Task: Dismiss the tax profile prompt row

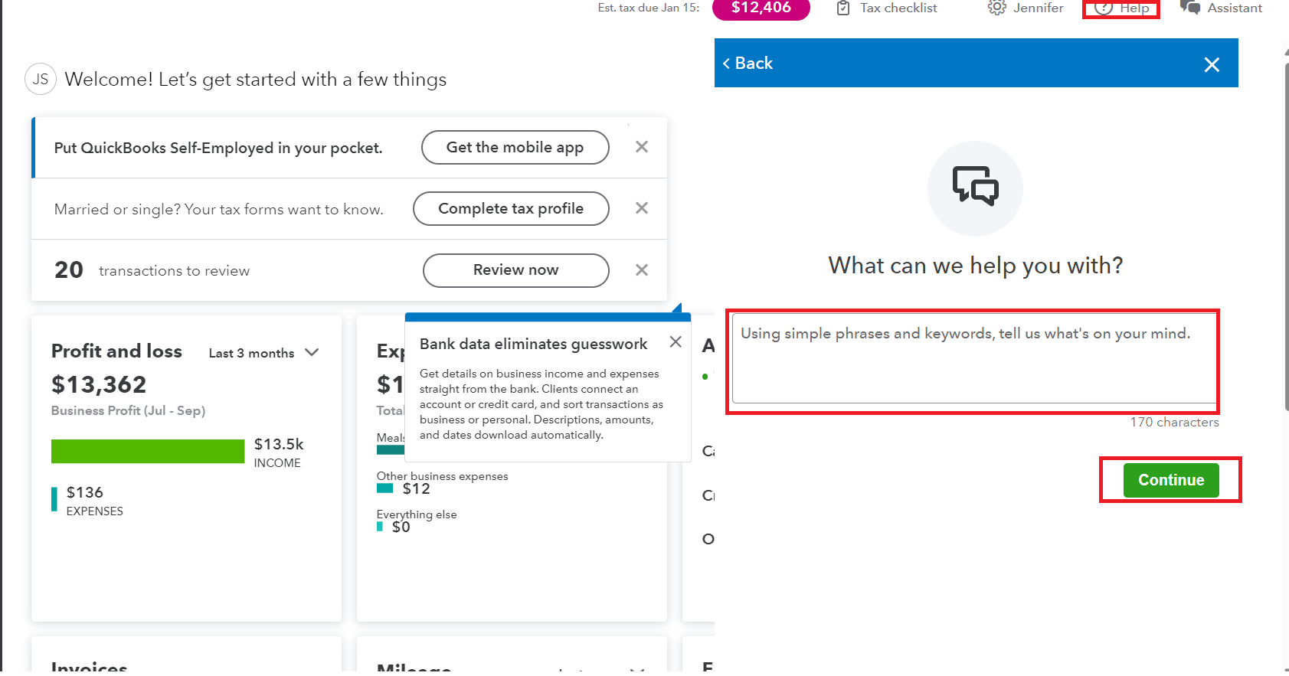Action: pyautogui.click(x=642, y=208)
